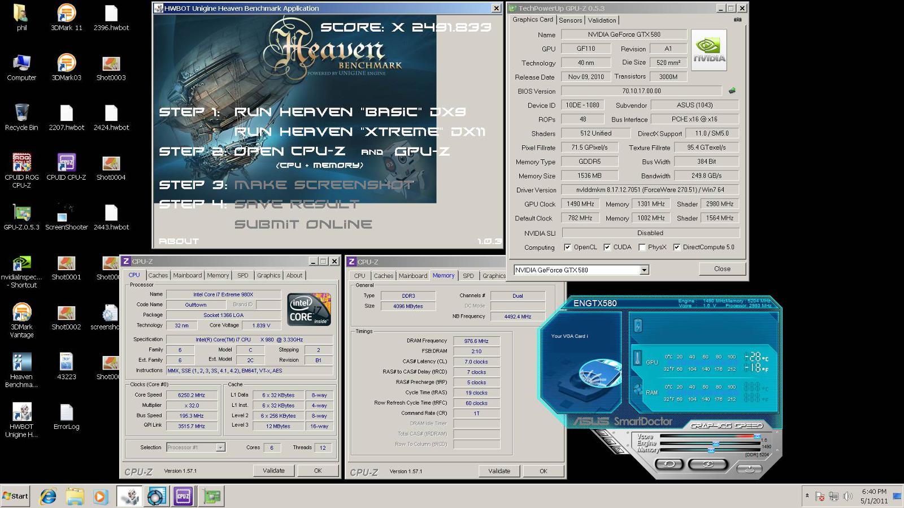Click the BIOS save chip icon in GPU-Z
904x508 pixels.
(x=732, y=90)
